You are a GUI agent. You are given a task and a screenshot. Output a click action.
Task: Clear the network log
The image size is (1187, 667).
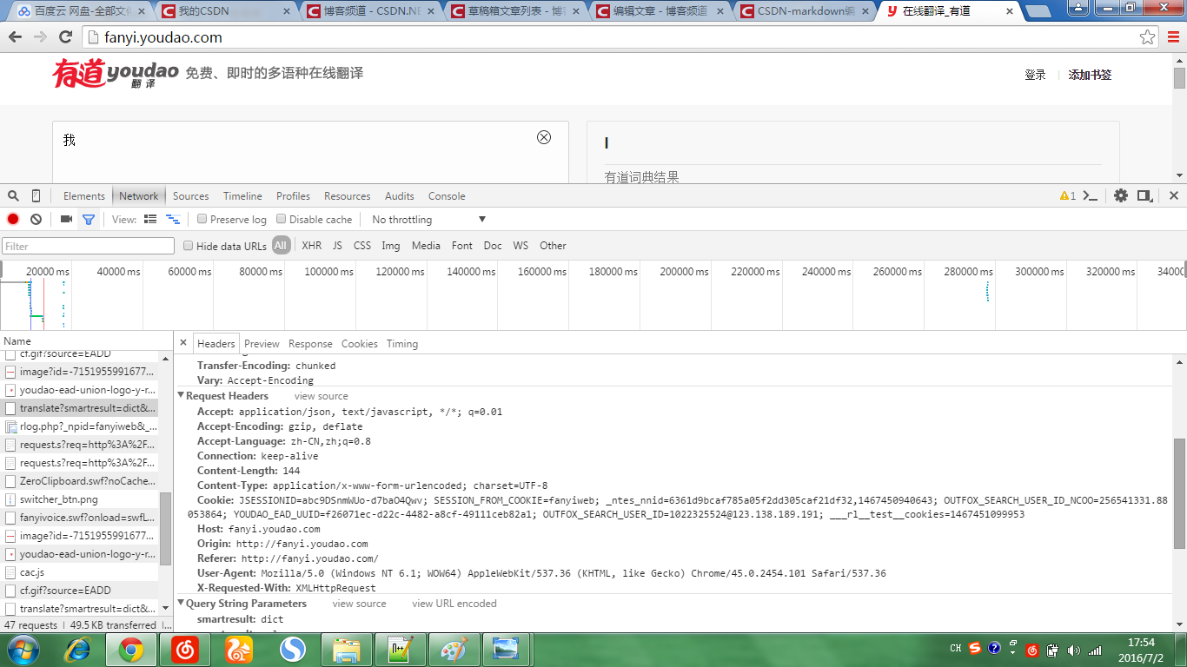(x=36, y=220)
